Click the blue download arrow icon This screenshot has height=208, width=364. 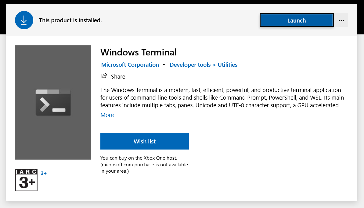[24, 20]
